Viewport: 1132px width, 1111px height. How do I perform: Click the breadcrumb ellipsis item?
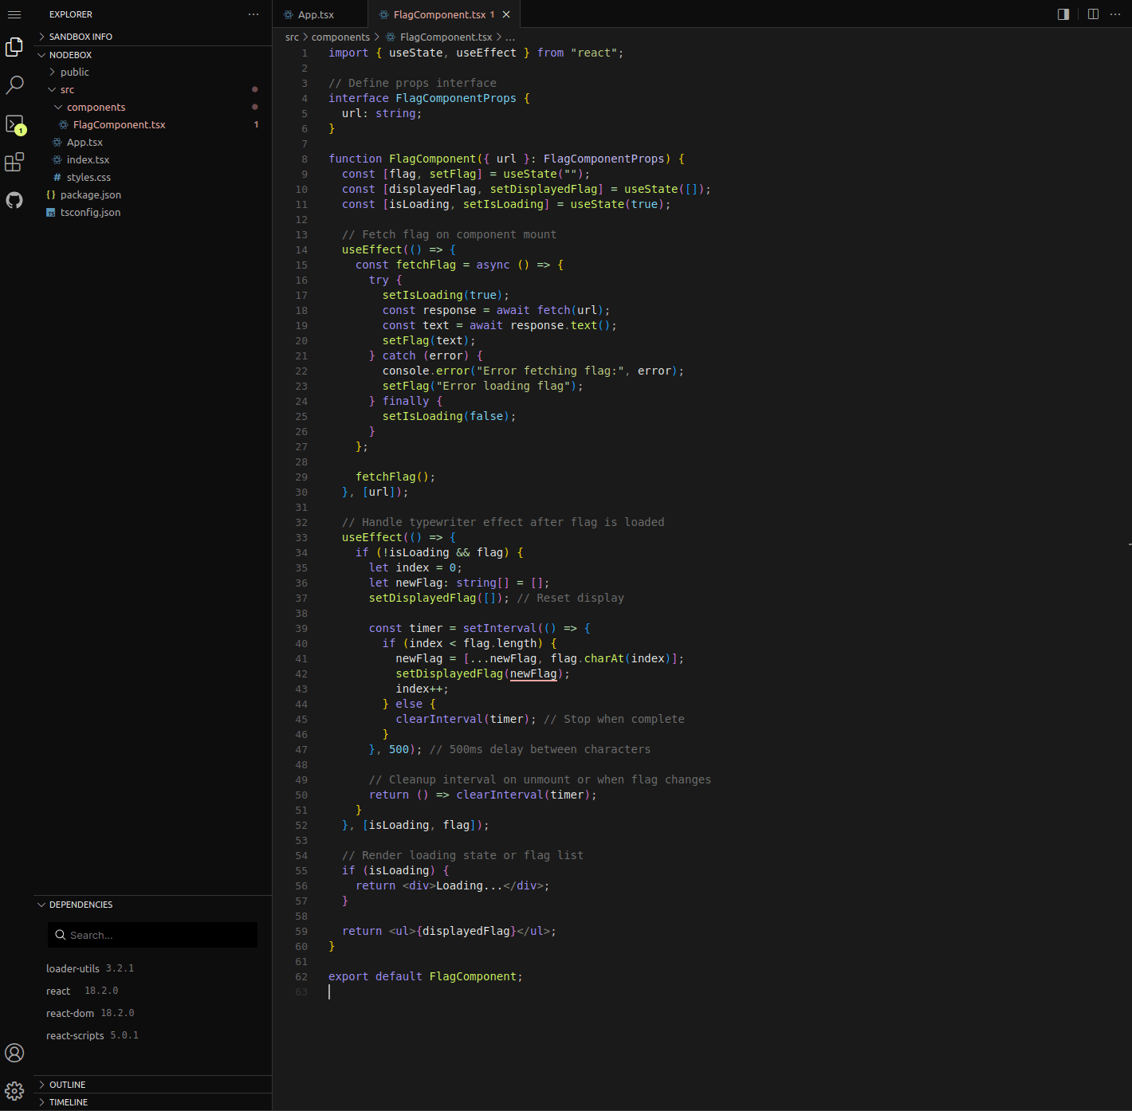510,37
